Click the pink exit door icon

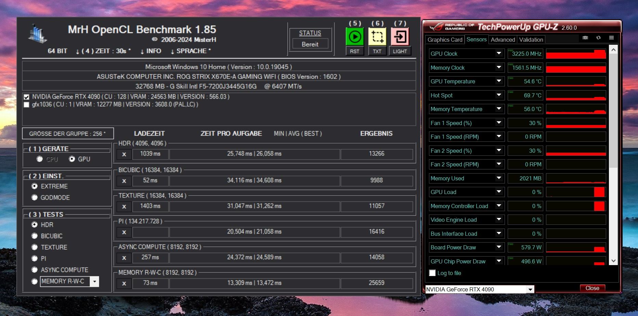[x=400, y=37]
